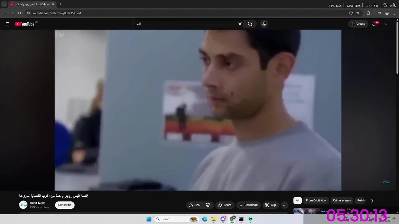Open the tab search dropdown arrow
The width and height of the screenshot is (399, 224).
point(4,4)
